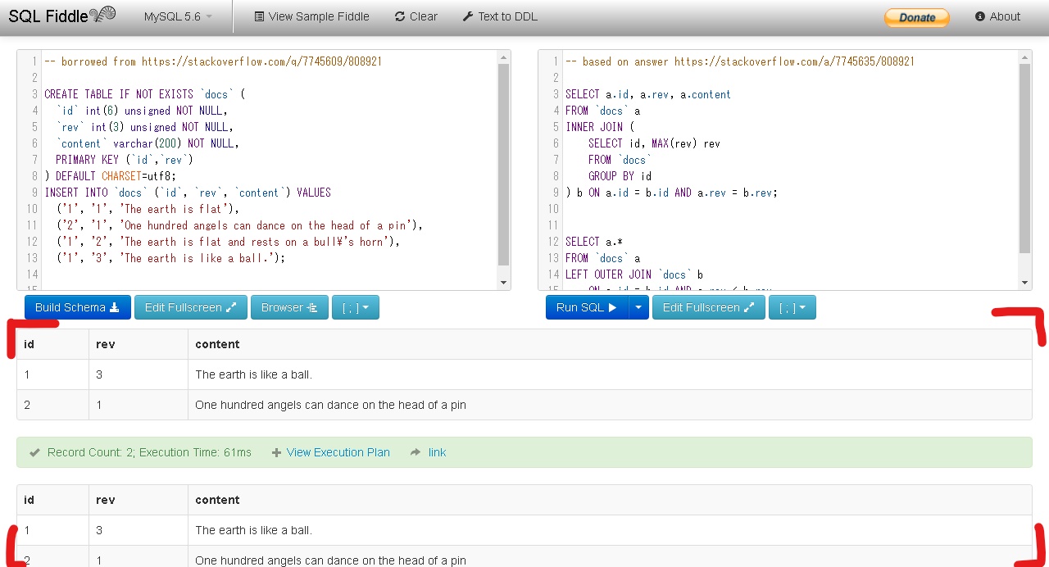Click the plus icon beside View Execution Plan

point(276,451)
